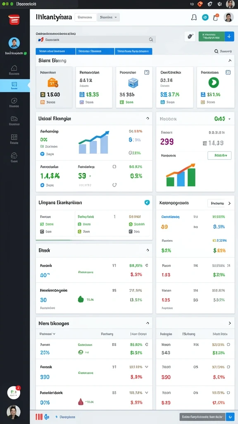Click the green play circle icon on card
The height and width of the screenshot is (424, 238).
(214, 82)
